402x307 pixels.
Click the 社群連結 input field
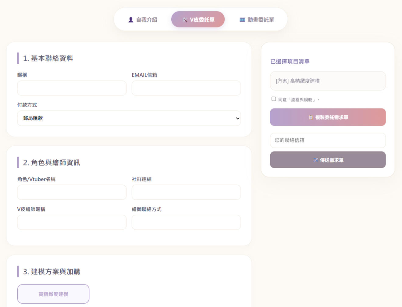[186, 192]
